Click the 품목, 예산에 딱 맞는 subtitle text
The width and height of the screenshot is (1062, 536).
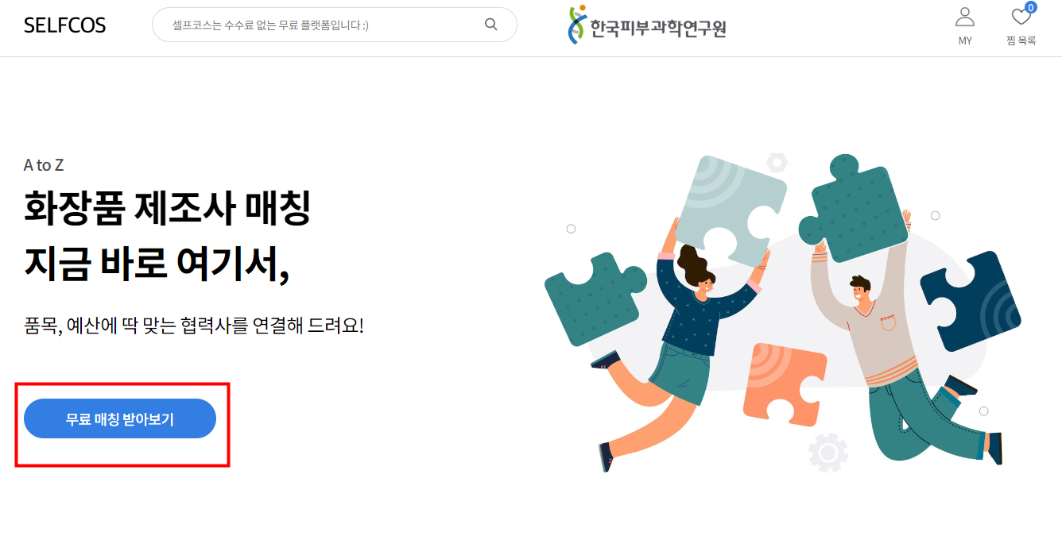point(194,325)
